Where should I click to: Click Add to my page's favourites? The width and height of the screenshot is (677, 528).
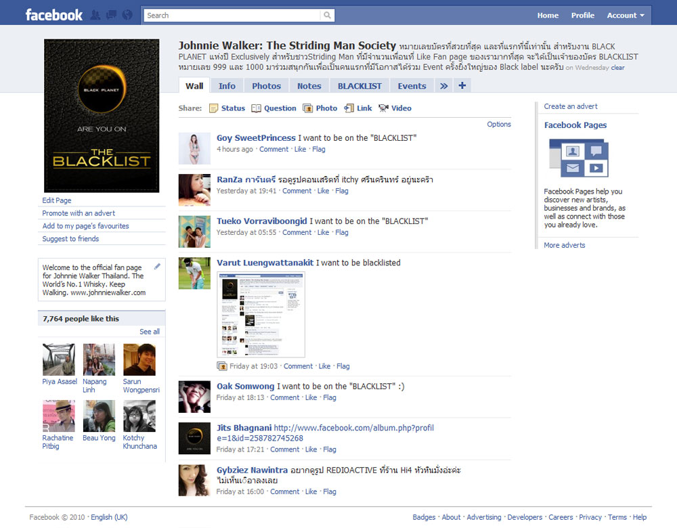pyautogui.click(x=85, y=226)
